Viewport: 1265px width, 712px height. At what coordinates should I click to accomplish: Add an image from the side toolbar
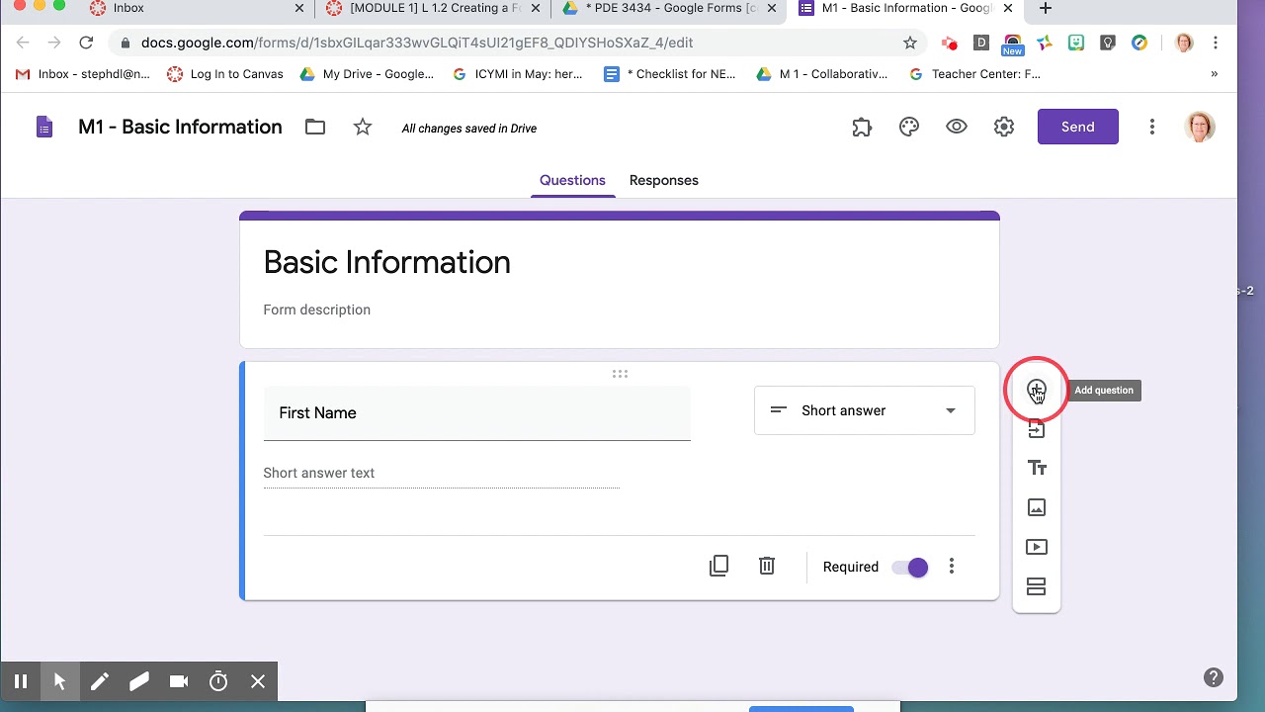[1036, 507]
